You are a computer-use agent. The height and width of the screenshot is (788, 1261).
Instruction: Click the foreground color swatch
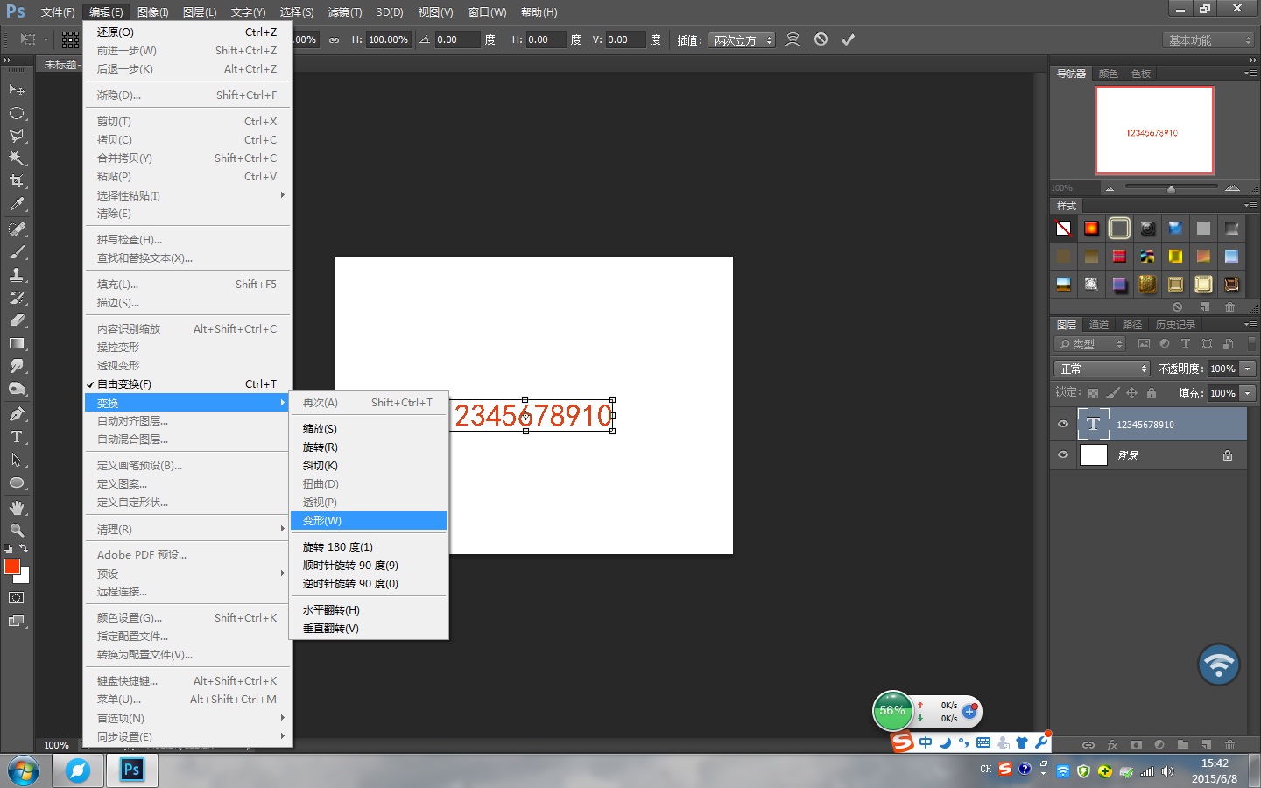click(11, 566)
